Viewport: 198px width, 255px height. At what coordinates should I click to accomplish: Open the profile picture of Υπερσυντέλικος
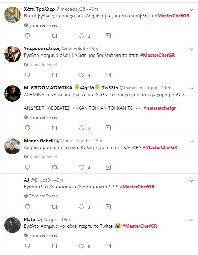pyautogui.click(x=12, y=54)
